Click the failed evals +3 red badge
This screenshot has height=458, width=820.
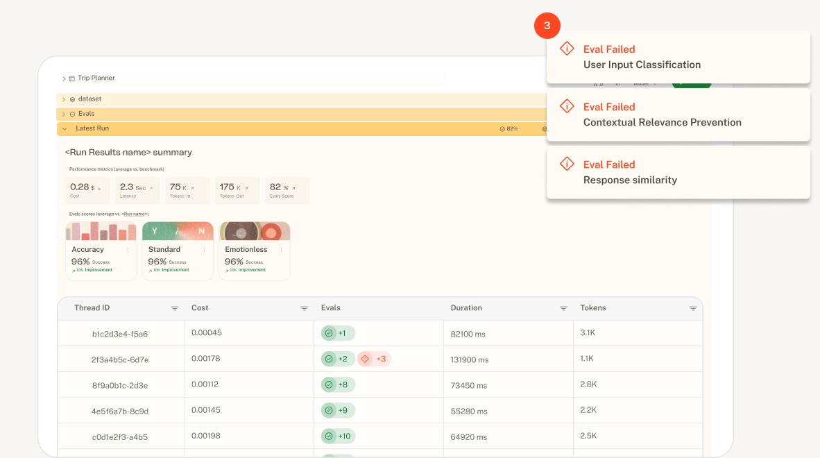[375, 359]
